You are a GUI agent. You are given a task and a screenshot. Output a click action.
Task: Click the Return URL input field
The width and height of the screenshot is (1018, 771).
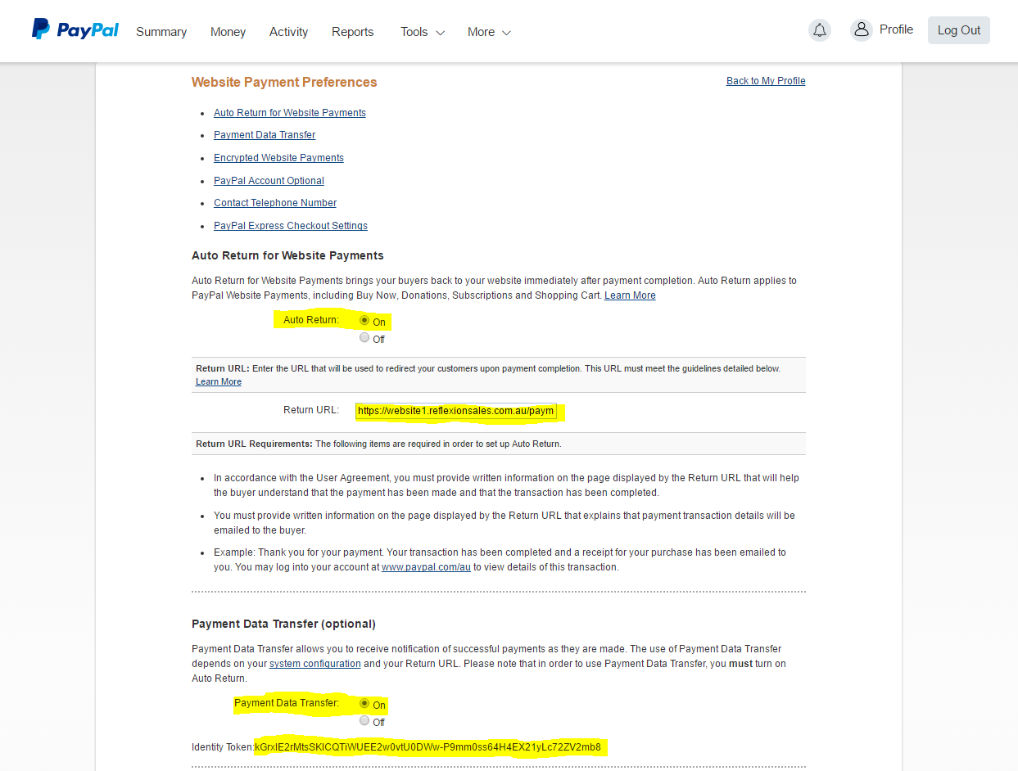coord(456,411)
